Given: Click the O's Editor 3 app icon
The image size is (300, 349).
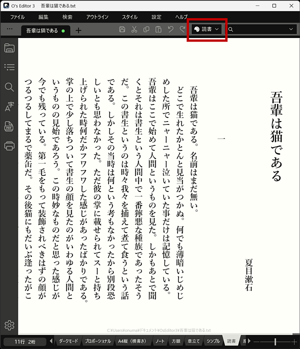Looking at the screenshot, I should [x=6, y=5].
